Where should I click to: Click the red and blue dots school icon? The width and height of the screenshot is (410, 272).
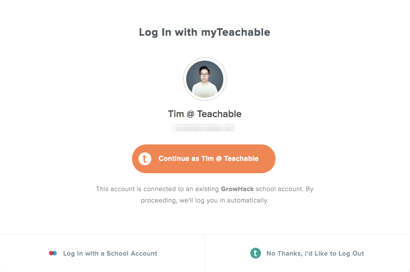pos(53,253)
